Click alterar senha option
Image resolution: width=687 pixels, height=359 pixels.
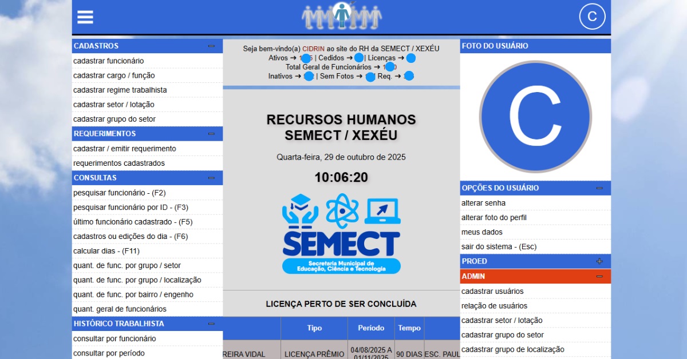click(x=483, y=203)
